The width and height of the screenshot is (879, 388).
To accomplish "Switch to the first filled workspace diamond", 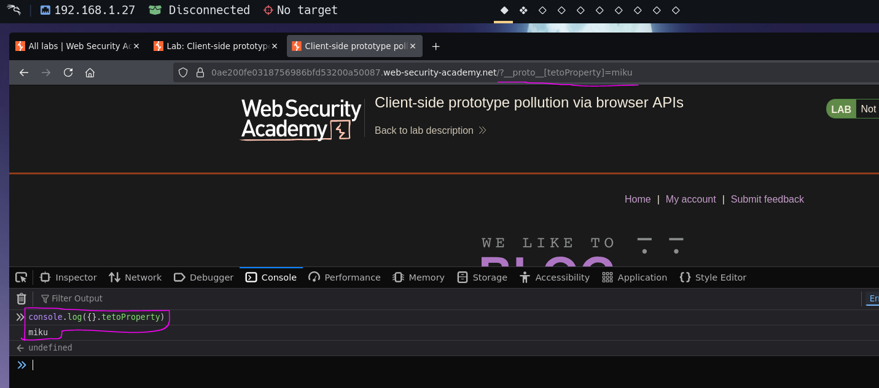I will [504, 10].
